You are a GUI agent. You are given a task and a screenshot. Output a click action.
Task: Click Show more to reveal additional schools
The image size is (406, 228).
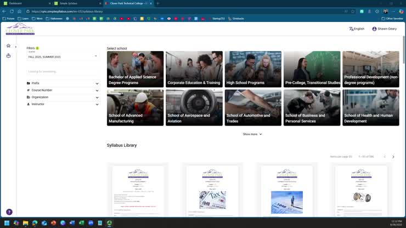tap(252, 134)
